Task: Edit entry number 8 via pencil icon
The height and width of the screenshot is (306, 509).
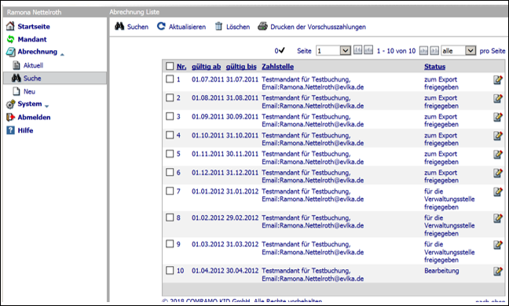Action: 498,218
